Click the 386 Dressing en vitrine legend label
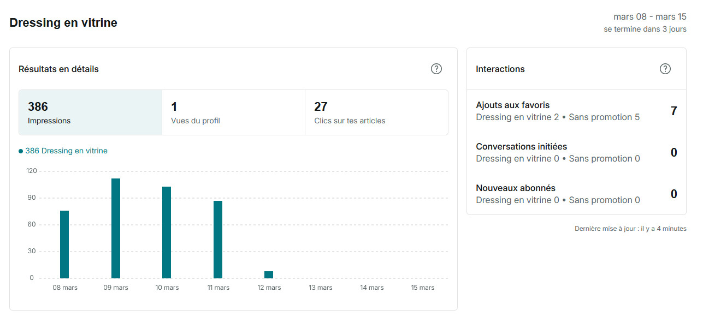The image size is (703, 322). point(66,151)
